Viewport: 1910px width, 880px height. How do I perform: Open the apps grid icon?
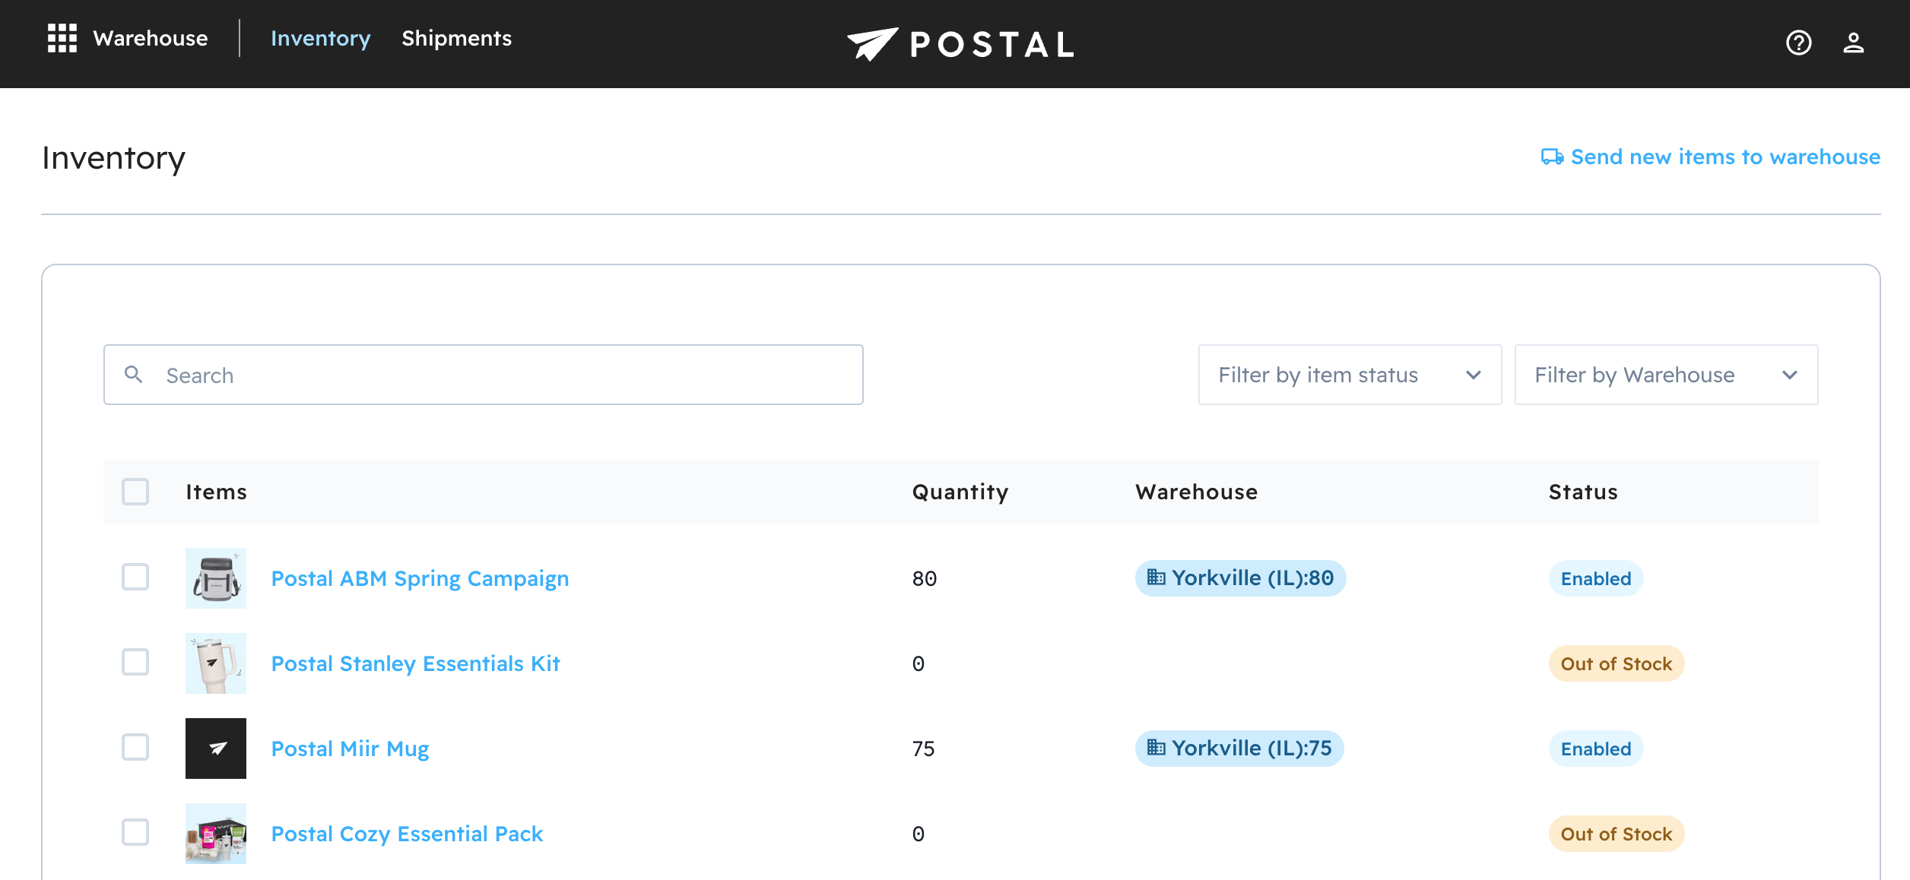click(x=62, y=38)
